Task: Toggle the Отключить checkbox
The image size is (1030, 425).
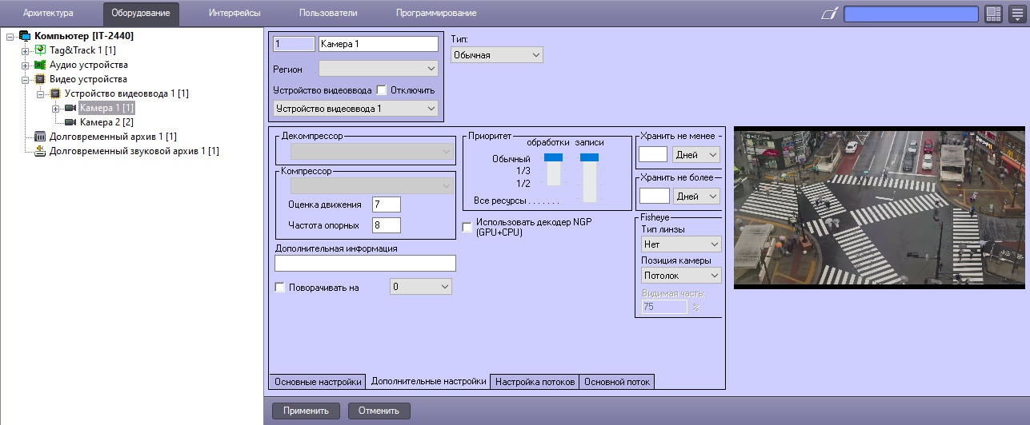Action: (x=381, y=90)
